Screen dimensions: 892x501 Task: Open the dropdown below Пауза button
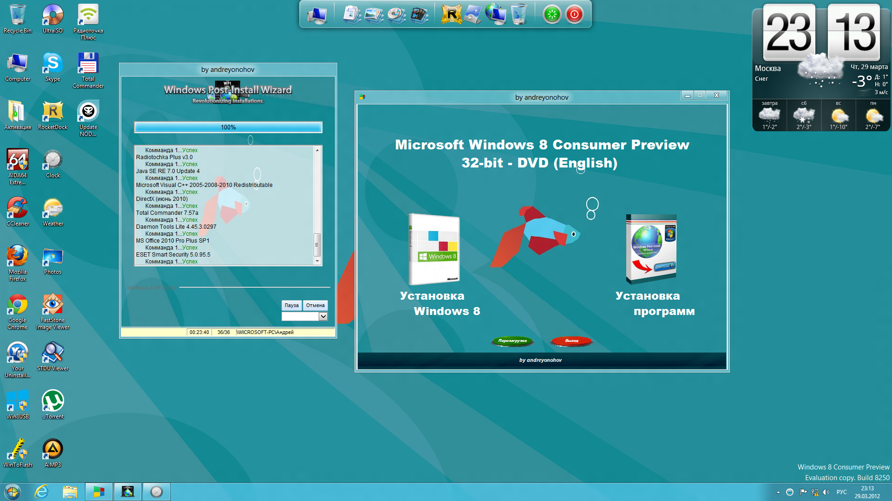point(323,316)
